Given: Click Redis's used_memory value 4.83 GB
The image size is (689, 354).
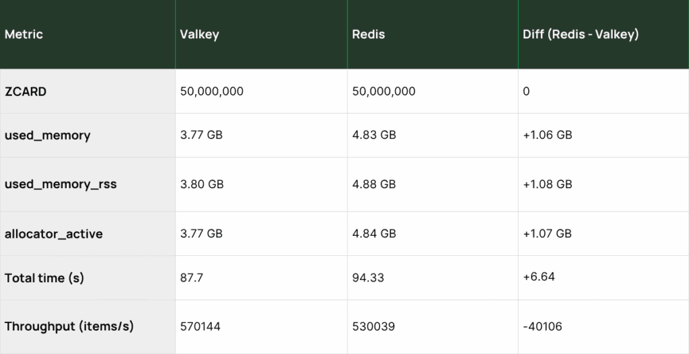Looking at the screenshot, I should click(x=374, y=135).
